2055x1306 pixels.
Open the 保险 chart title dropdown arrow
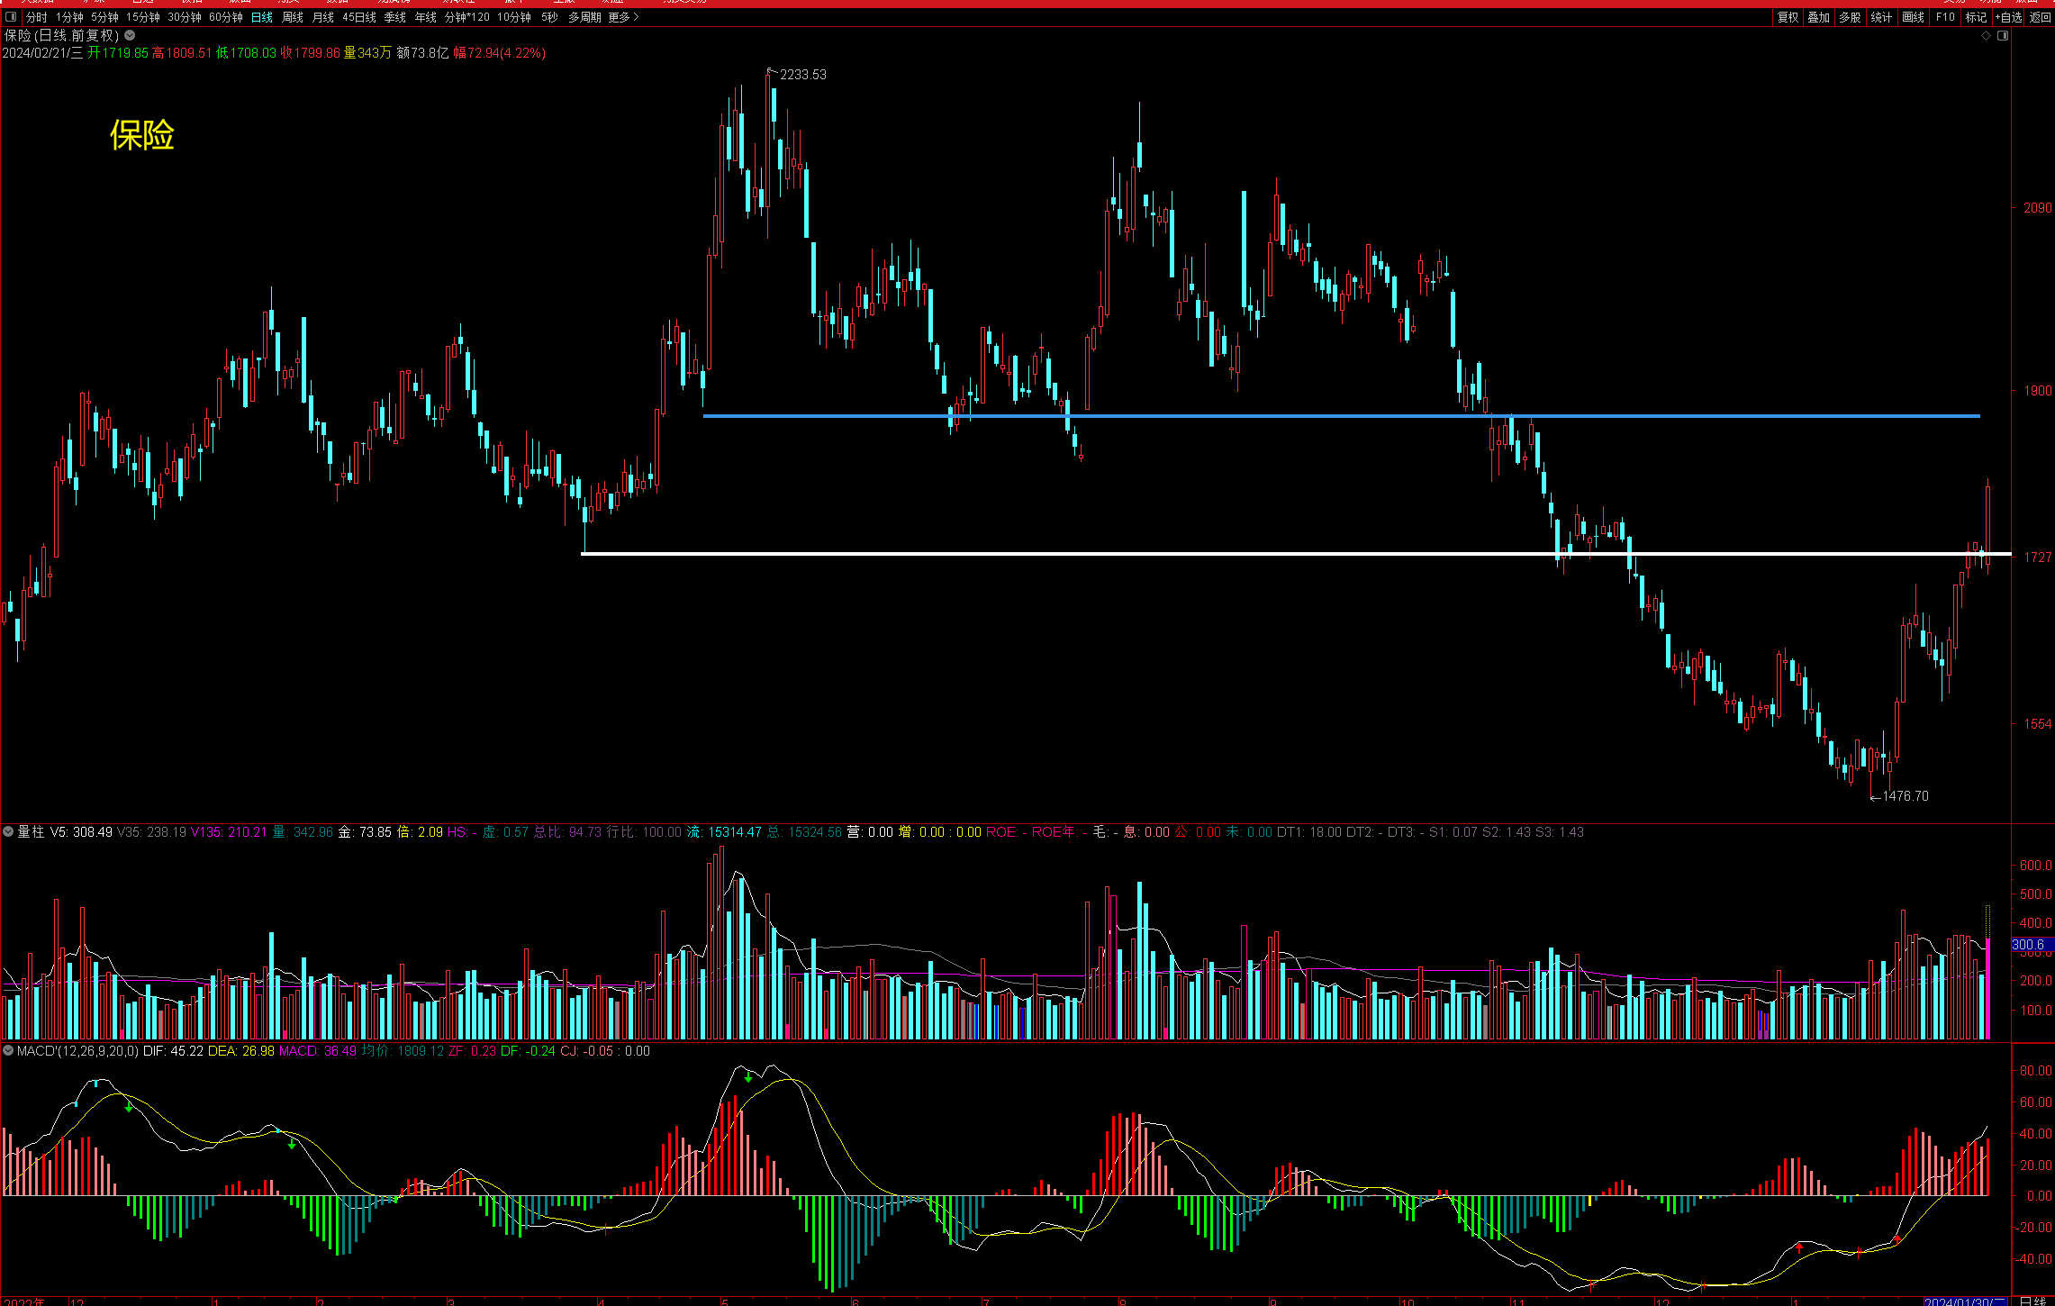pyautogui.click(x=130, y=36)
